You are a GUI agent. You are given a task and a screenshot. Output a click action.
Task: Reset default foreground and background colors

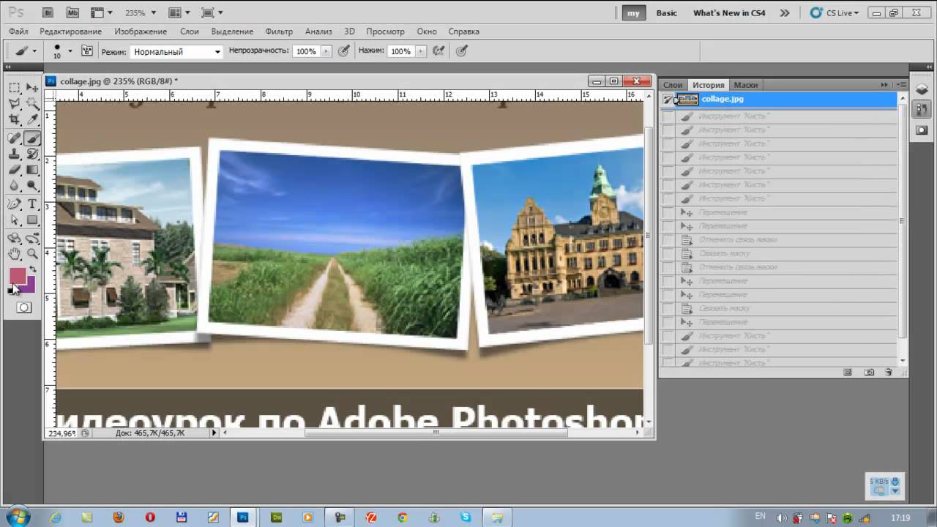coord(11,291)
